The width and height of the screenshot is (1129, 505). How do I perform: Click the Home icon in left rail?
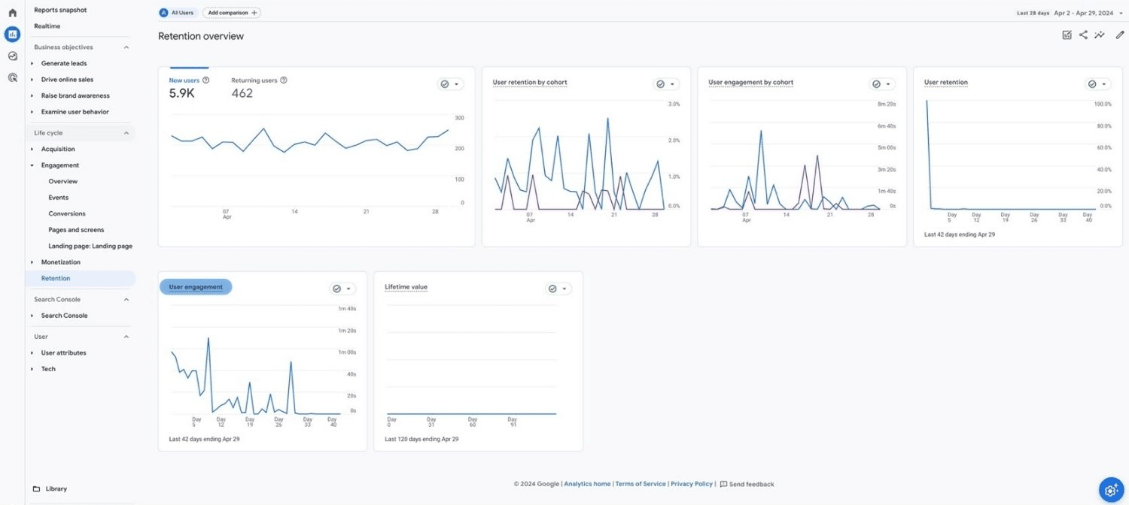tap(12, 13)
